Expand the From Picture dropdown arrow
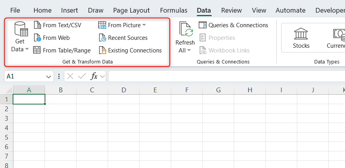This screenshot has height=168, width=345. [144, 25]
